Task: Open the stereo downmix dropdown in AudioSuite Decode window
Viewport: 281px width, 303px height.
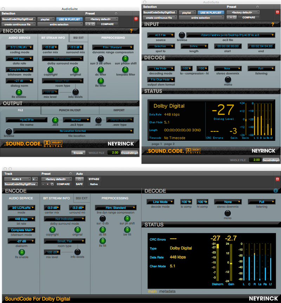Action: click(228, 68)
